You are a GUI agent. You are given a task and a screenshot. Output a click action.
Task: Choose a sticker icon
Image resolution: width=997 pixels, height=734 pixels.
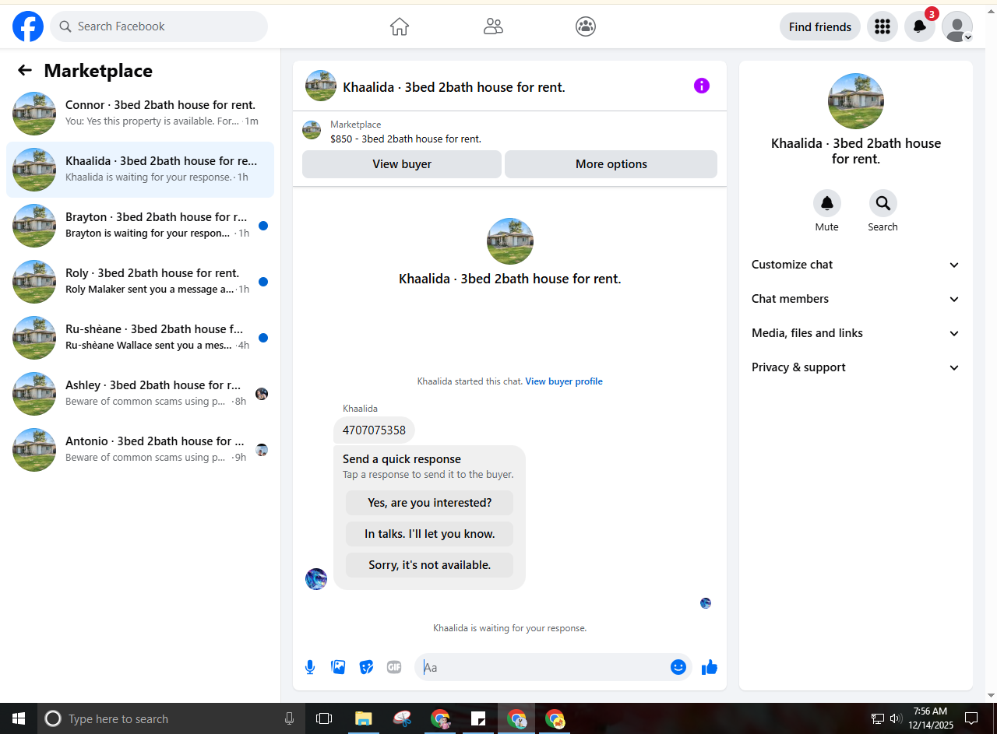(366, 667)
